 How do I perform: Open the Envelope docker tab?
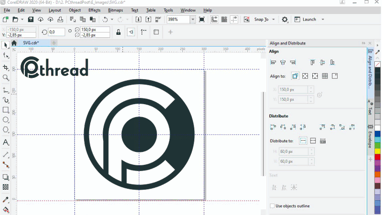[370, 137]
